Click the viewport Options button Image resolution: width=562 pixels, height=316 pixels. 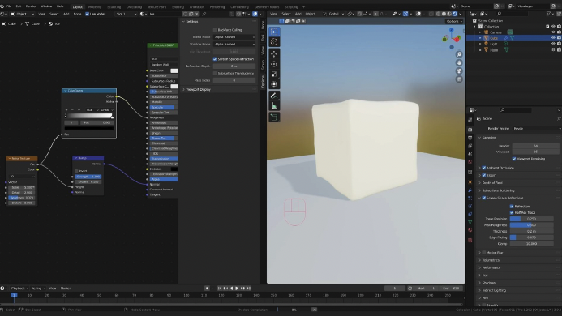[454, 21]
